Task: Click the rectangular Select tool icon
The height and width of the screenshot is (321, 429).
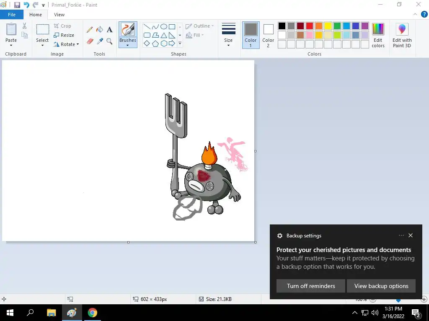Action: [x=43, y=30]
